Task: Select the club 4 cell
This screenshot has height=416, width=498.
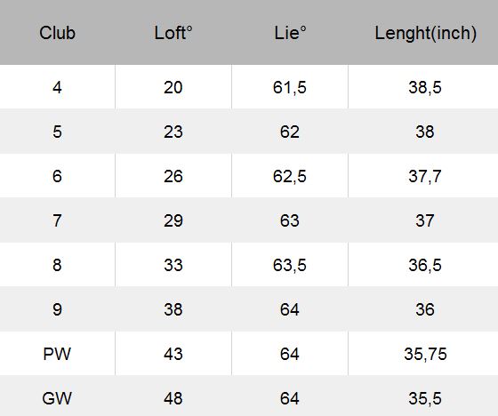Action: click(x=57, y=87)
